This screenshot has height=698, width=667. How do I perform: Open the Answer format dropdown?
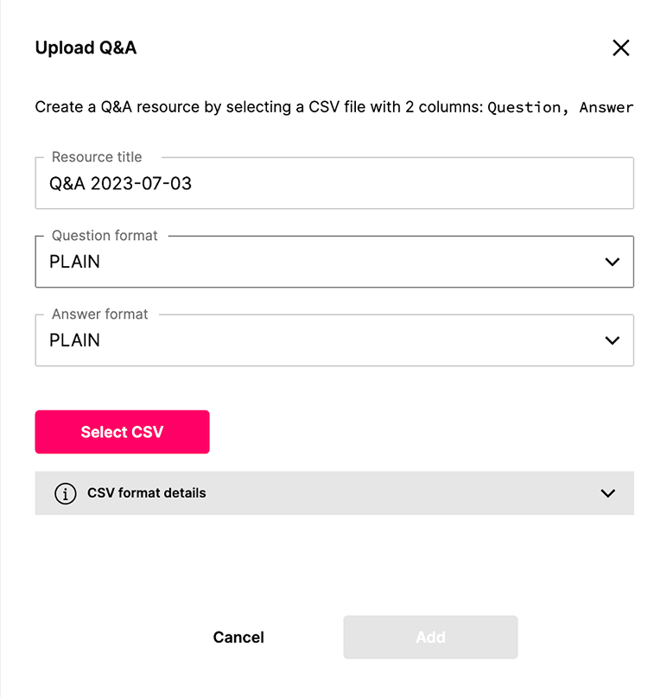tap(333, 339)
